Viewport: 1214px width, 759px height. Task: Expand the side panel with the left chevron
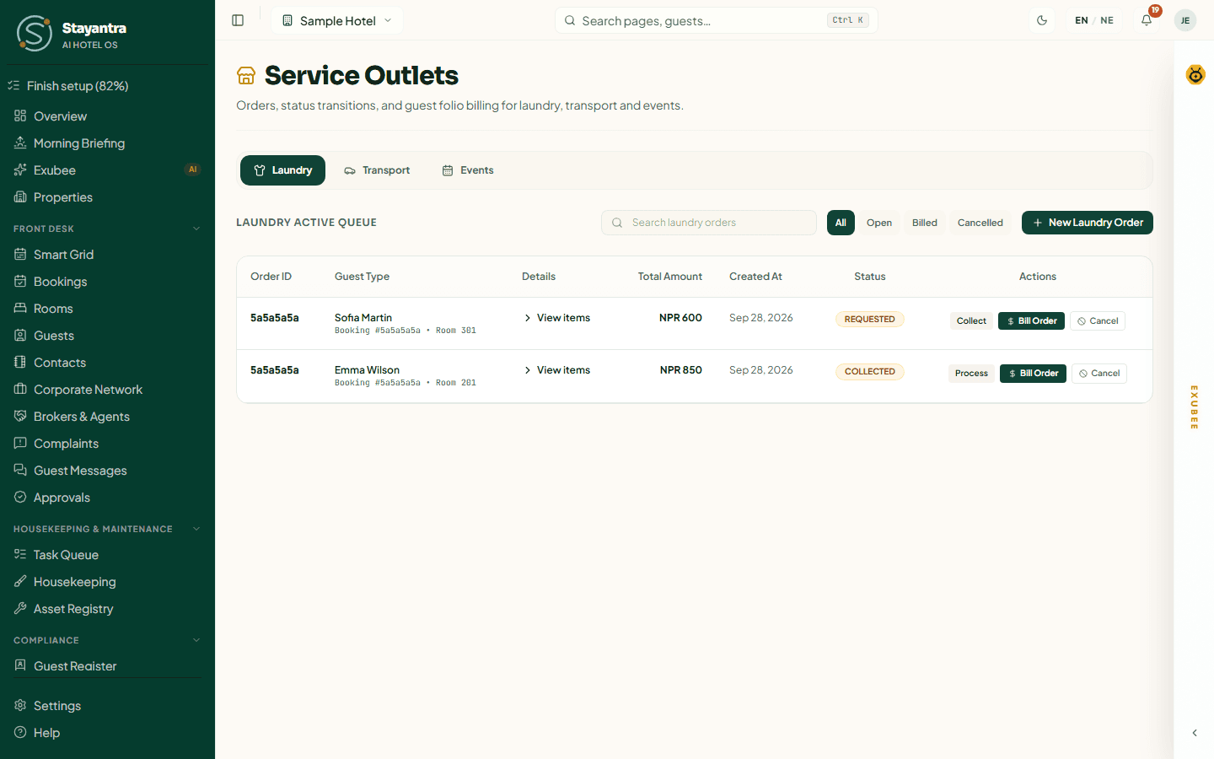click(x=1195, y=733)
